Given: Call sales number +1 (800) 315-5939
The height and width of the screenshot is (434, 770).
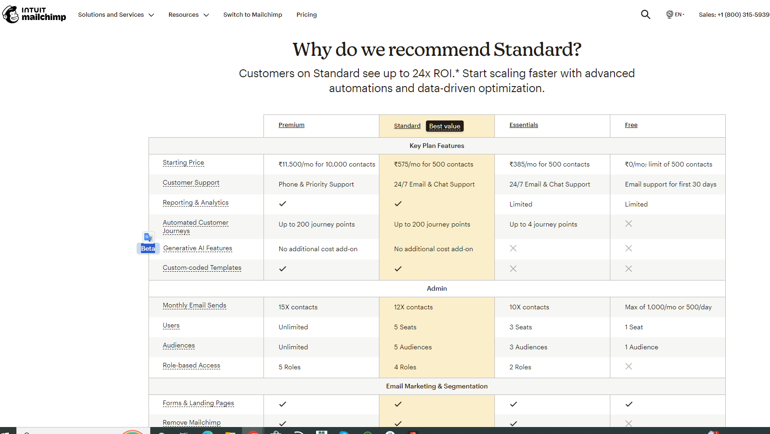Looking at the screenshot, I should point(734,15).
